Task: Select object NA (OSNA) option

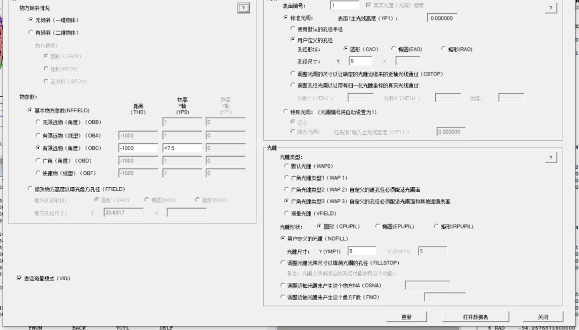Action: tap(283, 285)
